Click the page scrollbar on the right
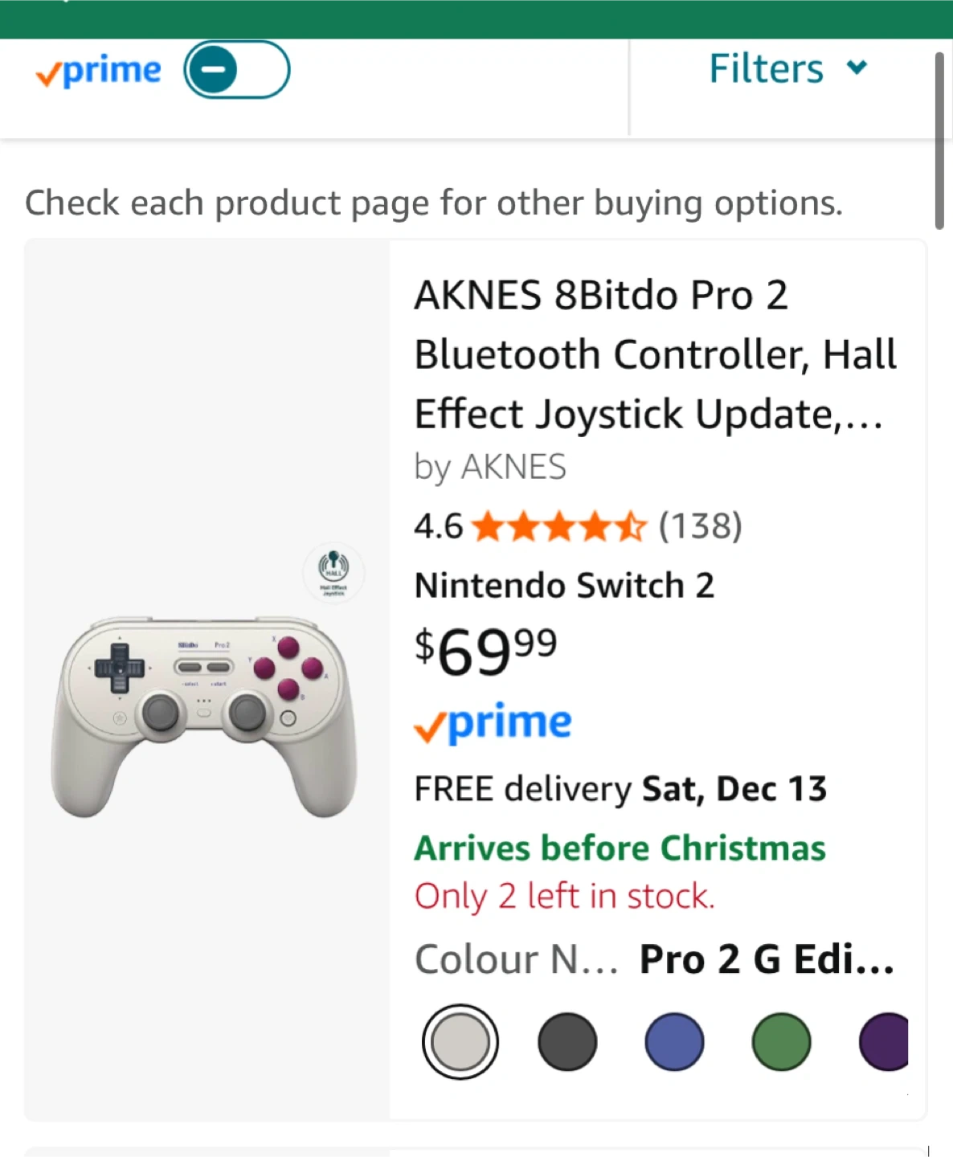The image size is (953, 1157). pyautogui.click(x=939, y=141)
